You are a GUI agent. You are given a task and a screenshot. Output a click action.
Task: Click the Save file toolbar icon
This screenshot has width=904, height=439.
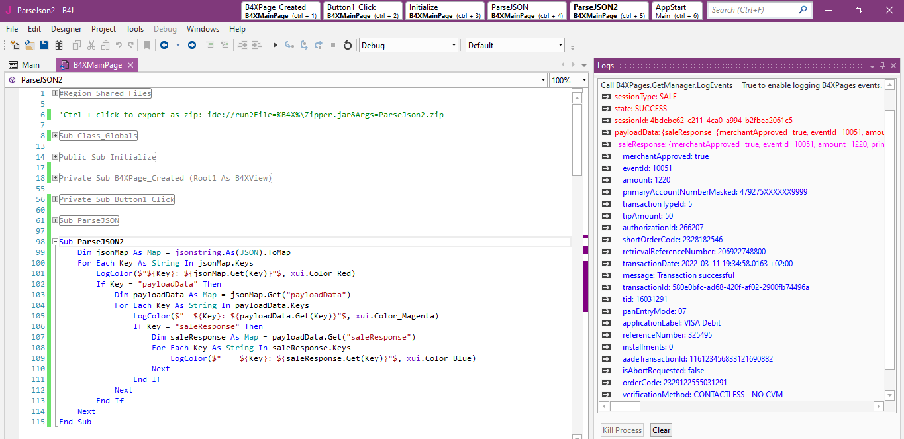(44, 45)
